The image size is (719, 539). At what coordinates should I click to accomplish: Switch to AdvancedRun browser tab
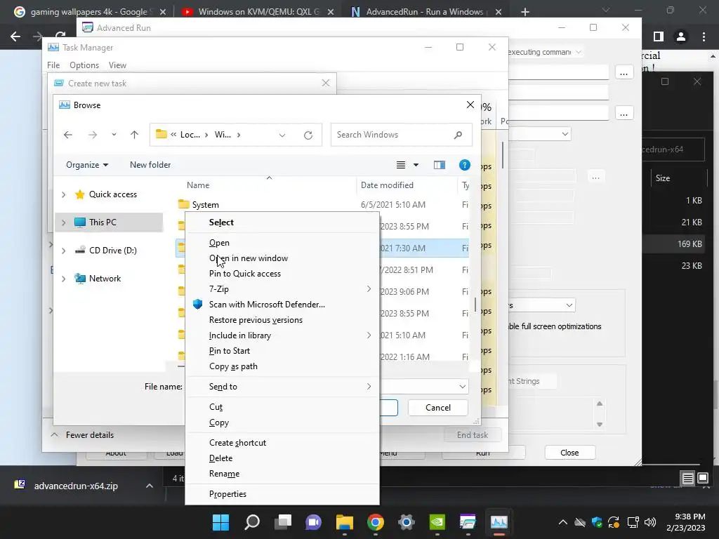(424, 12)
